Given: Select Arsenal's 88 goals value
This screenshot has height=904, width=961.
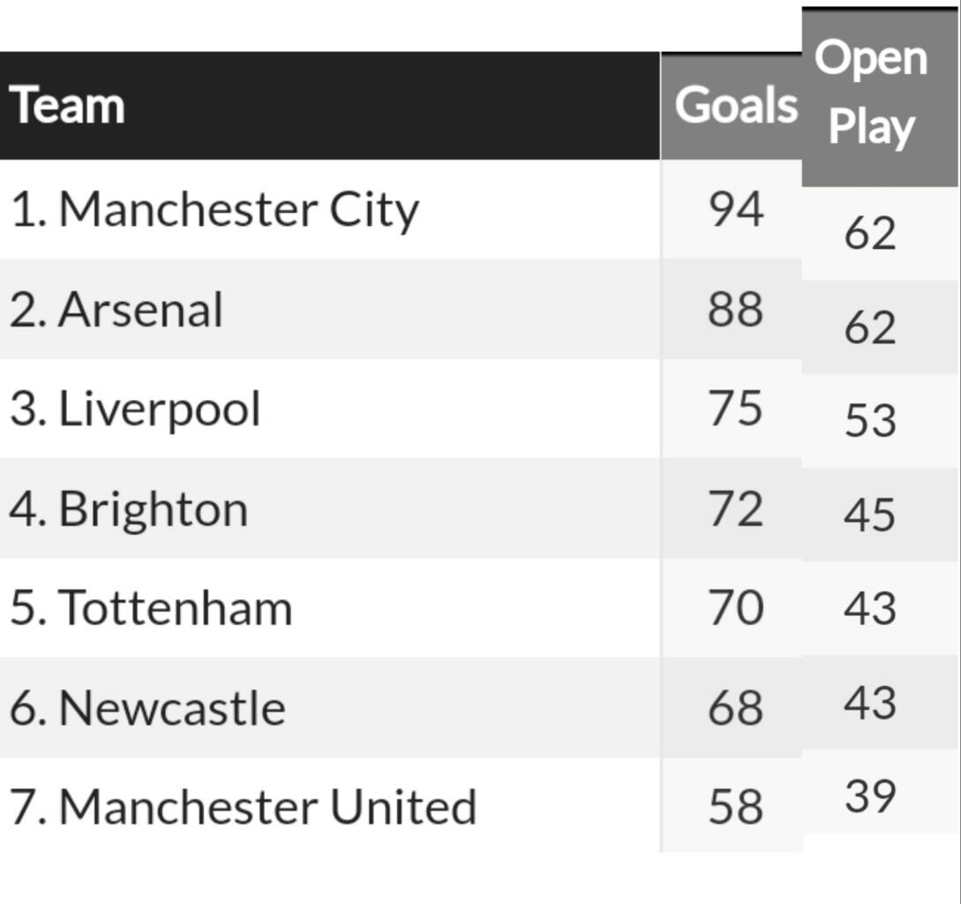Looking at the screenshot, I should 735,310.
